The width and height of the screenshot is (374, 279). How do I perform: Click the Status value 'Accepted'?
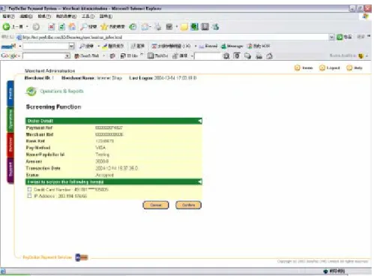click(x=104, y=175)
